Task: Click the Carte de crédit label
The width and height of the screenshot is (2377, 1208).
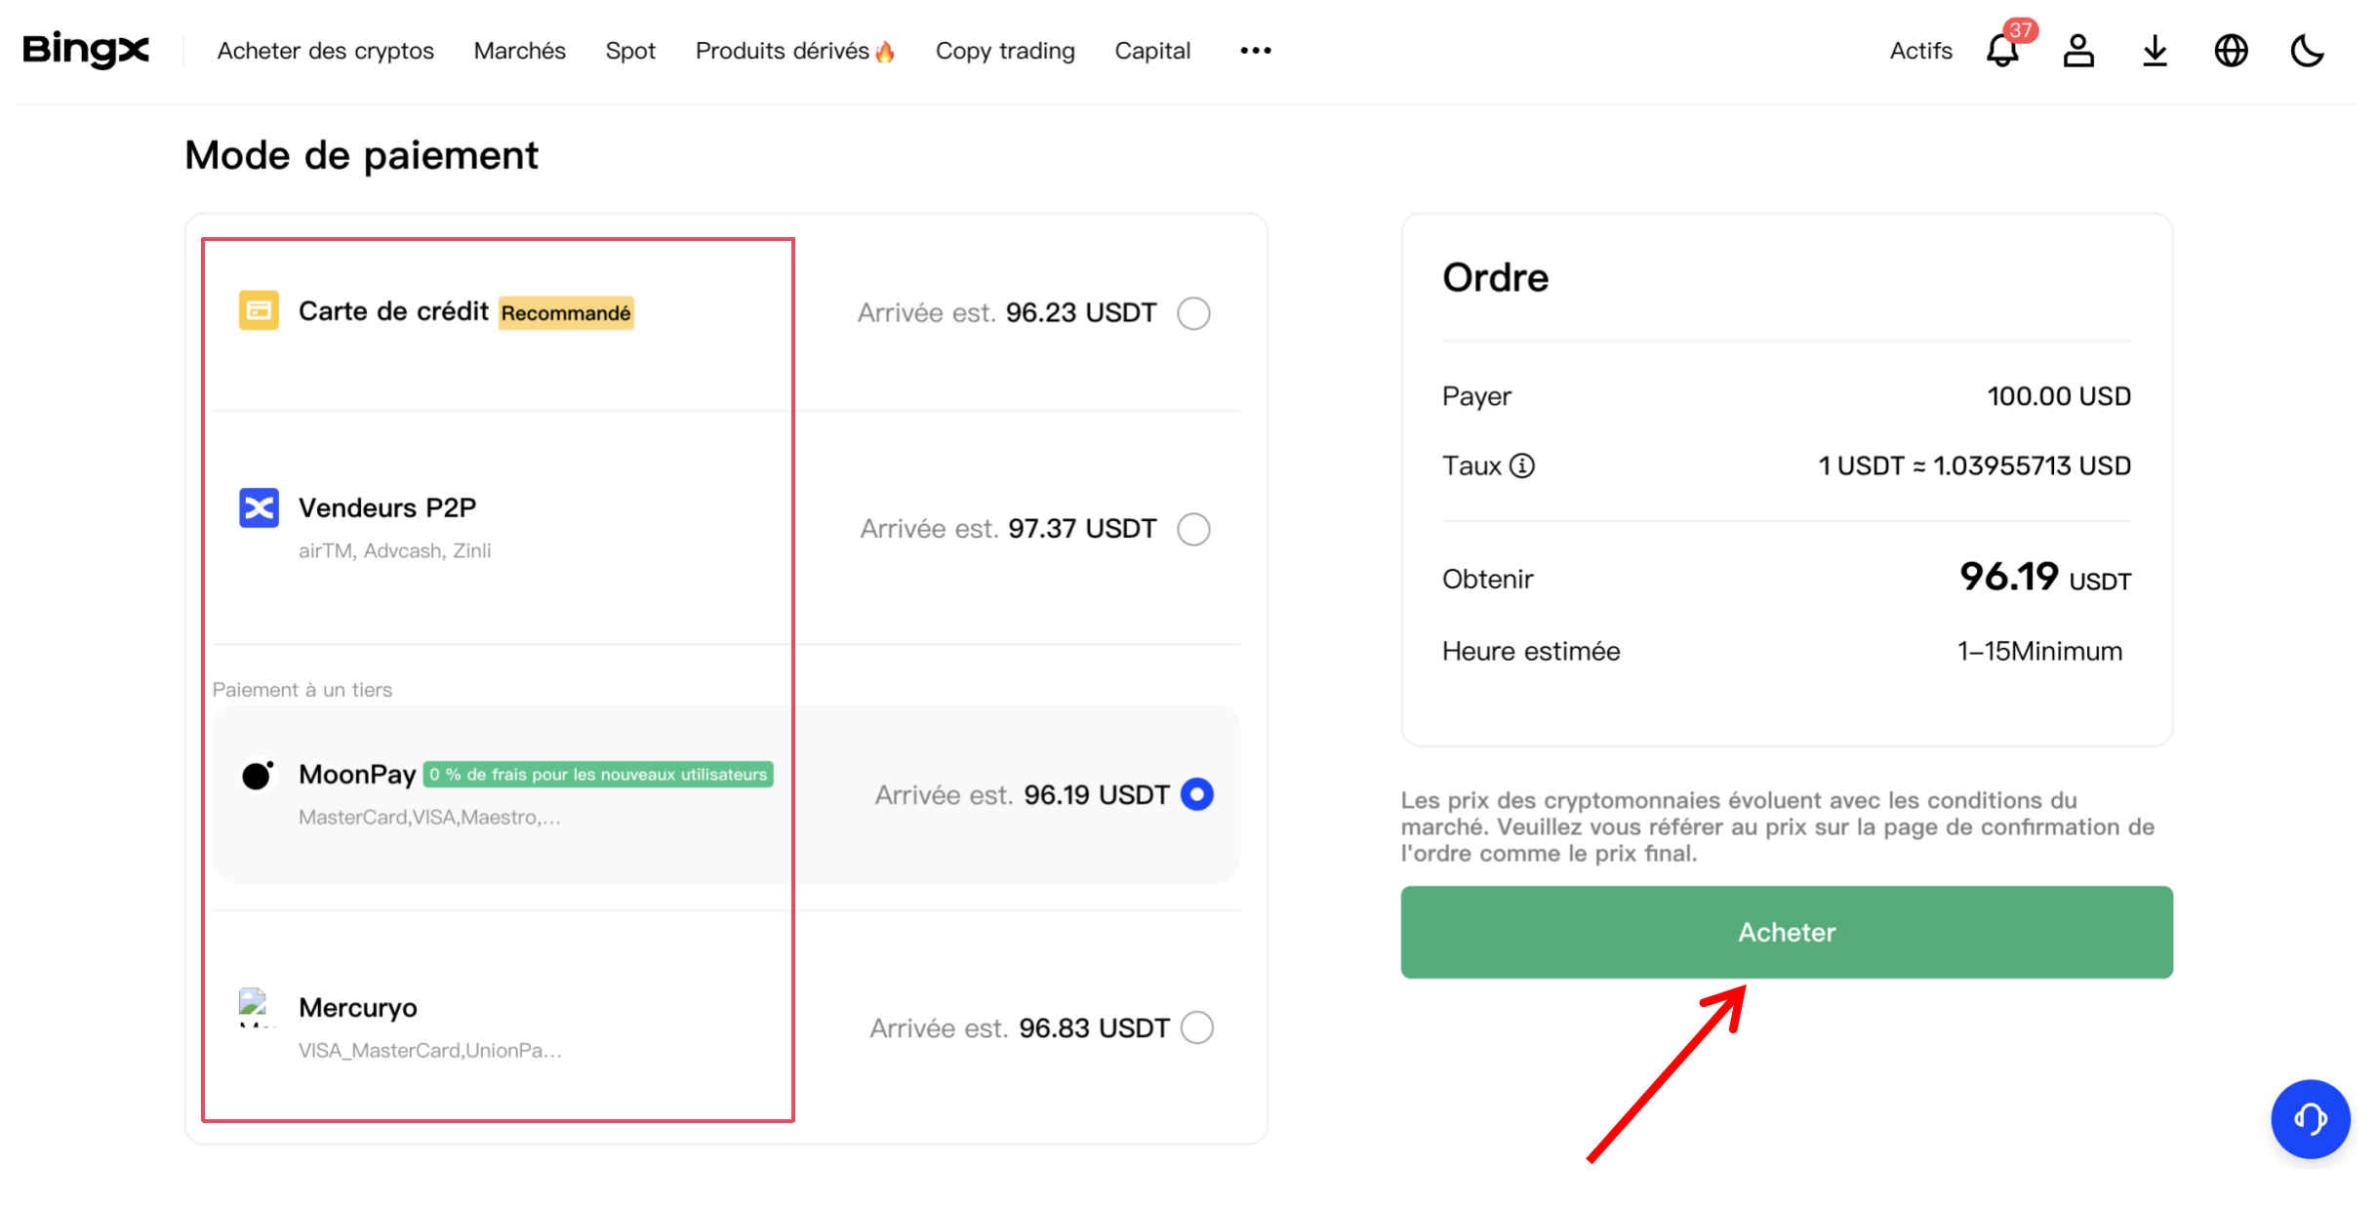Action: point(393,311)
